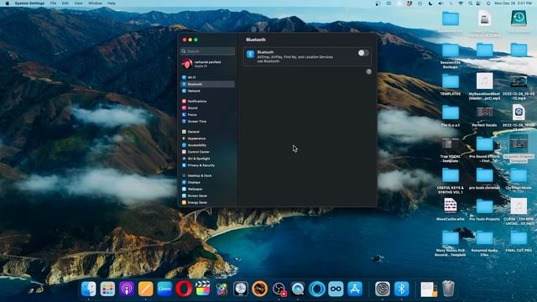Select Wi-Fi in the settings sidebar
The image size is (537, 302).
click(207, 77)
